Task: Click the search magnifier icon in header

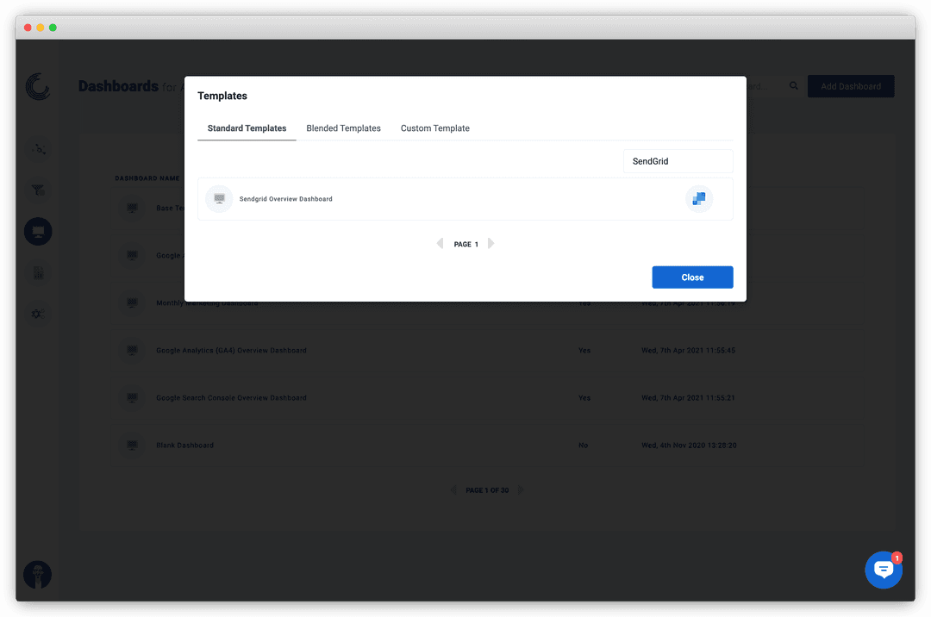Action: (794, 86)
